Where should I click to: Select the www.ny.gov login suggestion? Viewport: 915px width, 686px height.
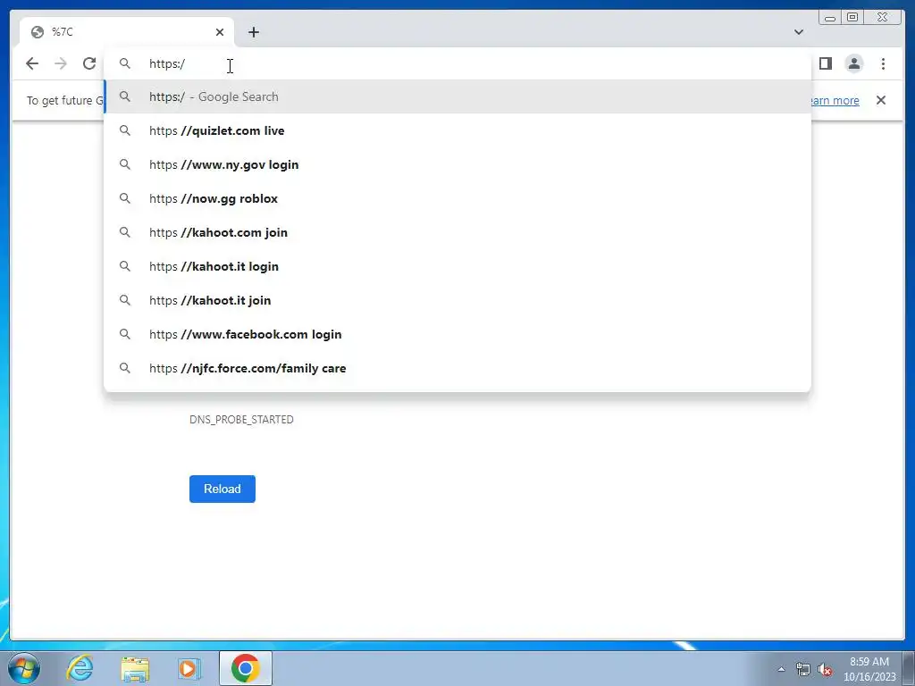click(x=457, y=164)
